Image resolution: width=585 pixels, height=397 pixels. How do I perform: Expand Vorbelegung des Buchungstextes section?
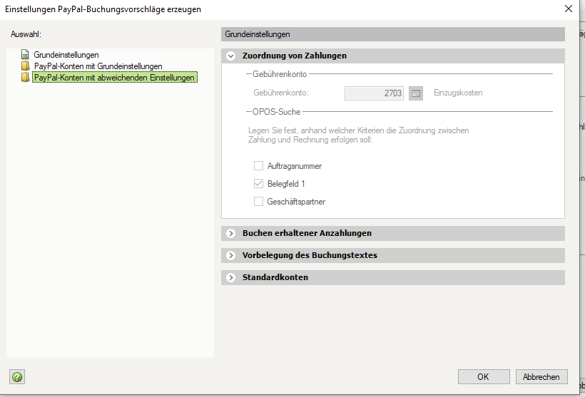tap(230, 255)
